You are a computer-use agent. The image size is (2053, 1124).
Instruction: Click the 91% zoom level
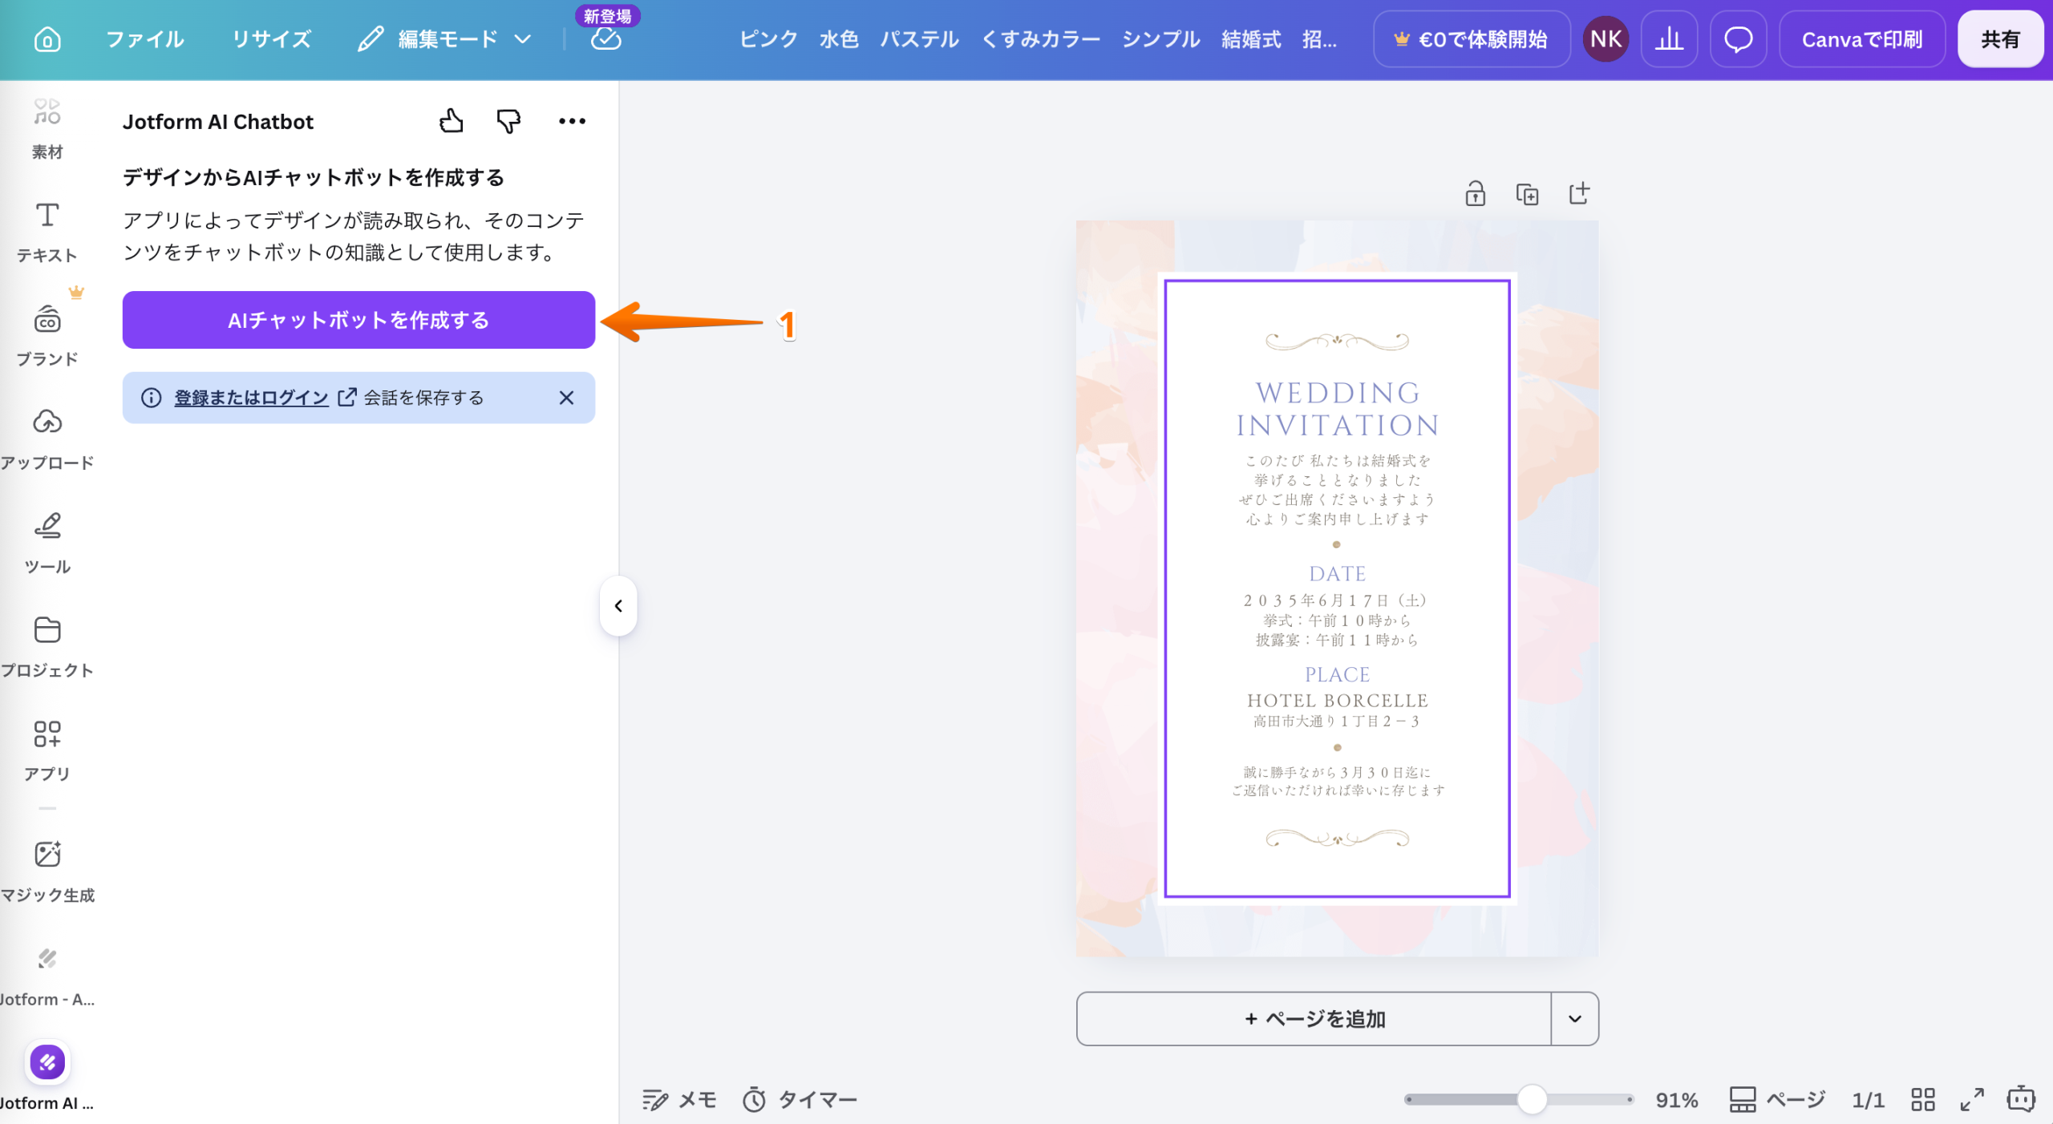tap(1677, 1100)
